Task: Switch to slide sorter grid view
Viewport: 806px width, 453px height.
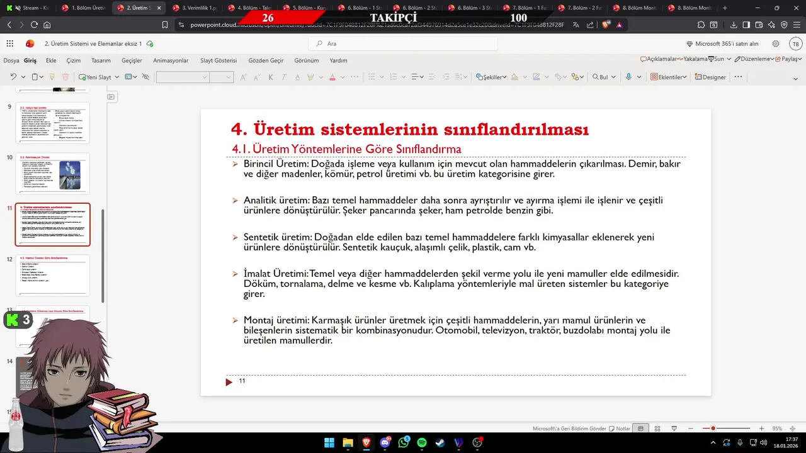Action: pyautogui.click(x=657, y=428)
